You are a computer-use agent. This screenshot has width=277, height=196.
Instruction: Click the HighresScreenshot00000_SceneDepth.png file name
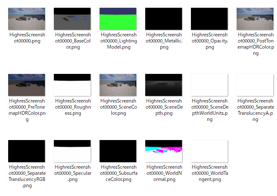[x=164, y=107]
